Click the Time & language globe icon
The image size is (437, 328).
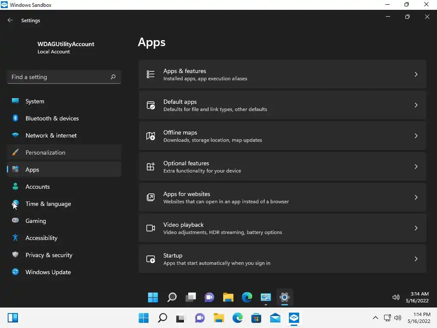coord(15,203)
